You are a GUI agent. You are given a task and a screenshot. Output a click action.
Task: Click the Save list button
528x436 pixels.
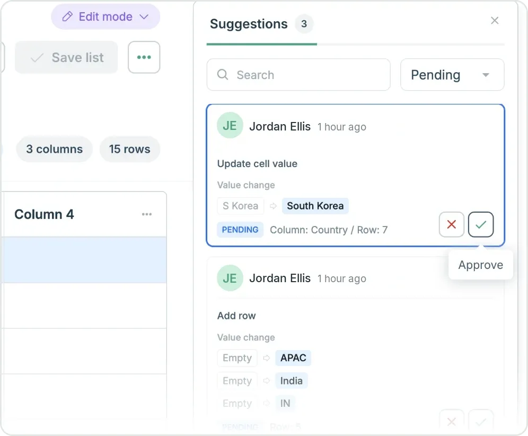pos(66,57)
